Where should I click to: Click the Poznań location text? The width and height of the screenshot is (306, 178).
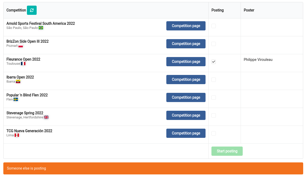(x=12, y=46)
